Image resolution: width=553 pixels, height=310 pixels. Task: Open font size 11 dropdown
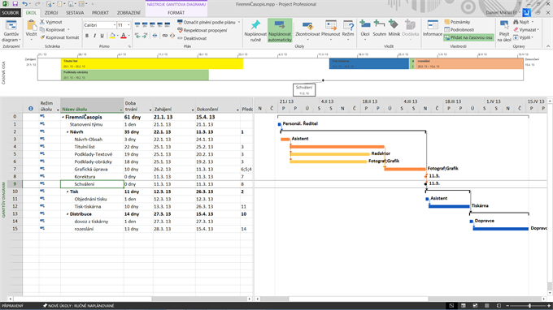(x=128, y=25)
